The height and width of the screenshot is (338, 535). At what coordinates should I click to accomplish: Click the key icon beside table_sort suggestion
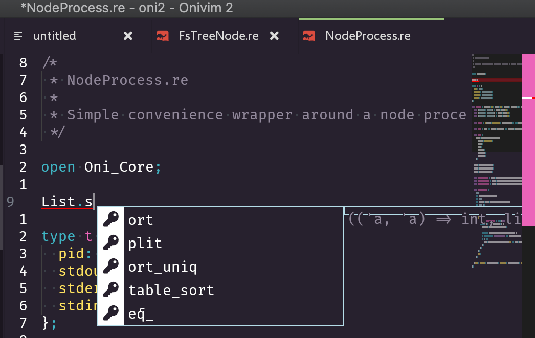coord(110,290)
